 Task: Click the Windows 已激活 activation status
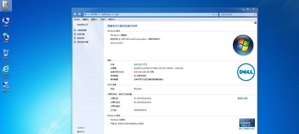[x=118, y=120]
